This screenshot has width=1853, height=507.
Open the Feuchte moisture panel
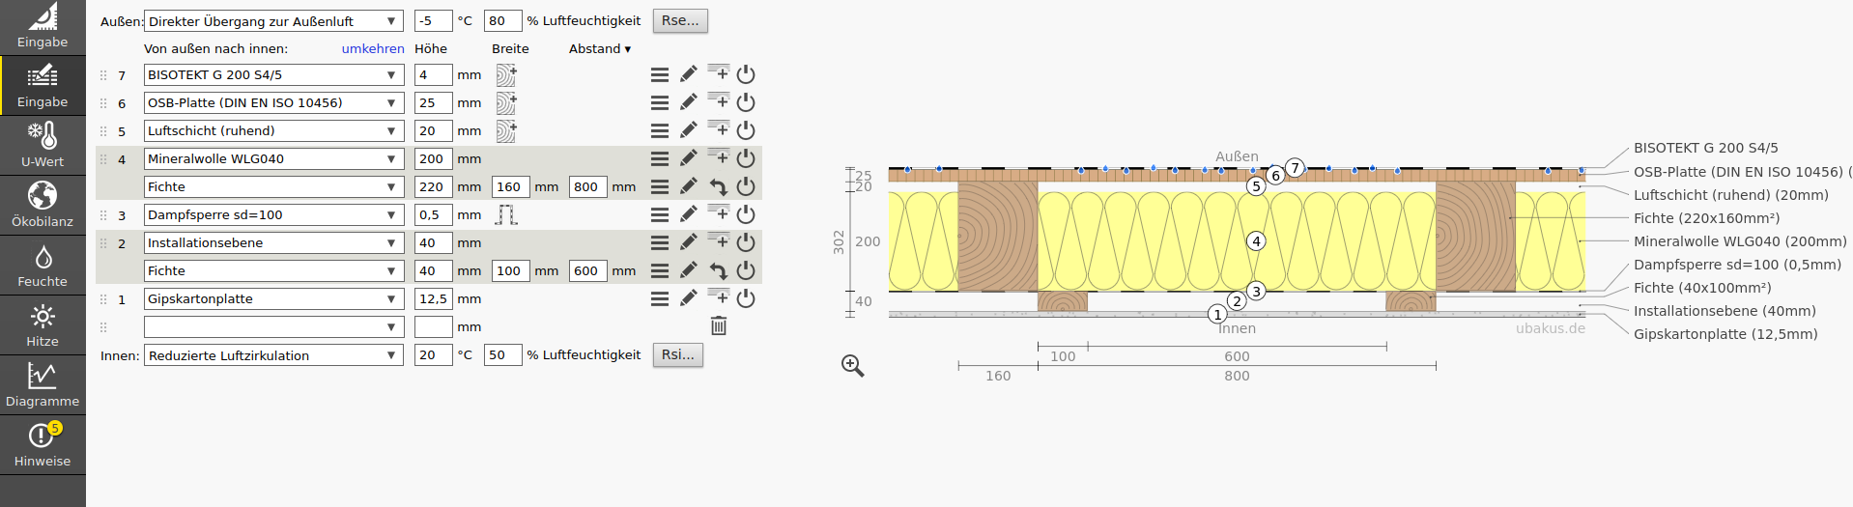(43, 265)
